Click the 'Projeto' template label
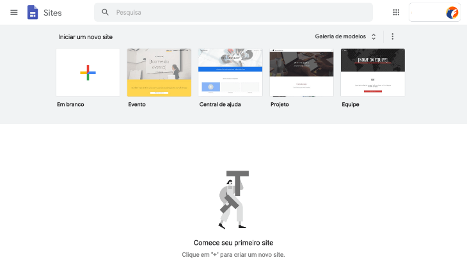The image size is (467, 262). coord(280,104)
